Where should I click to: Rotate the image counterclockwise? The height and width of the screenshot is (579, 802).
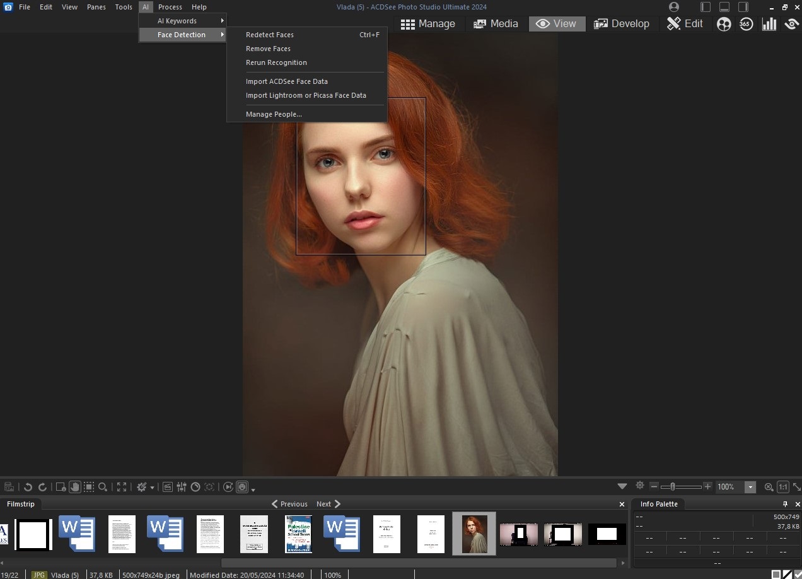coord(28,487)
